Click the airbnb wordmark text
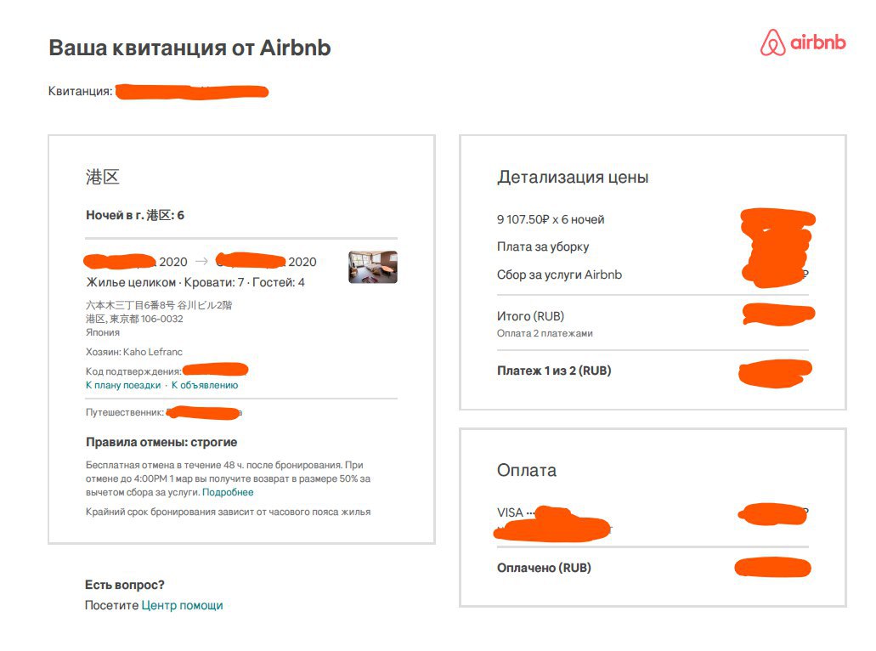Screen dimensions: 876x651 [x=818, y=42]
